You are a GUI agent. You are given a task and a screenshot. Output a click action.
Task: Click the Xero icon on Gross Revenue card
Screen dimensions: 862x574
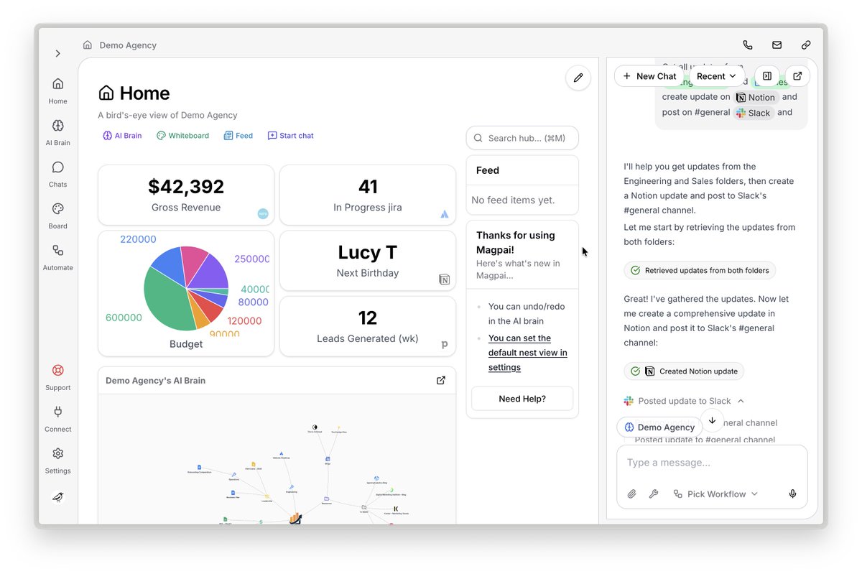click(x=263, y=213)
